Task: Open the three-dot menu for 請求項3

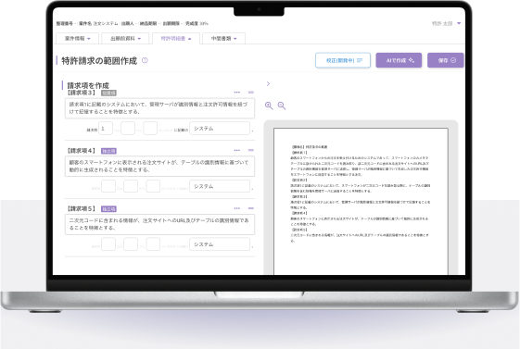Action: 236,92
